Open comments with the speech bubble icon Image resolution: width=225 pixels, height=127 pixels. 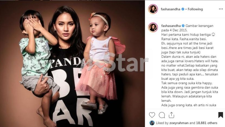pos(162,115)
